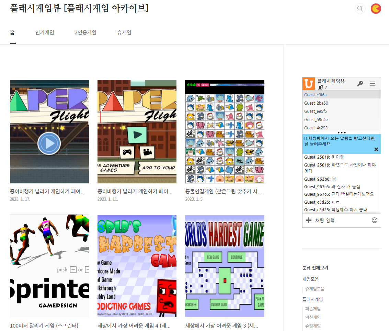
Task: Open the 동물연결게임 post title
Action: (224, 191)
